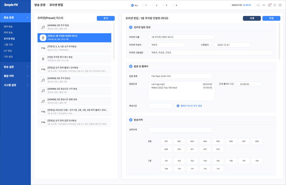Toggle 플레이 리스트 모두 재생 checkbox
Viewport: 286px width, 185px height.
(178, 106)
